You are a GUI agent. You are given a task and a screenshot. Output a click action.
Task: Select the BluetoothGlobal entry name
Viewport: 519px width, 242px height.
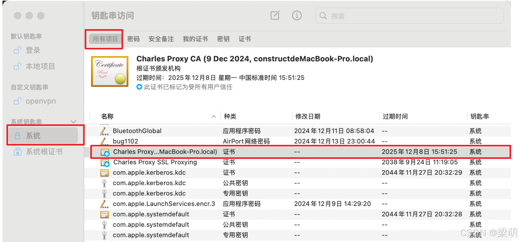tap(137, 131)
